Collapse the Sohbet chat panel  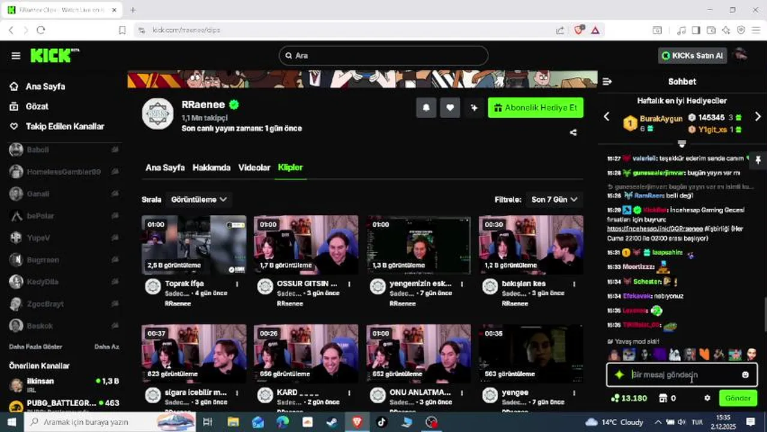(x=607, y=82)
